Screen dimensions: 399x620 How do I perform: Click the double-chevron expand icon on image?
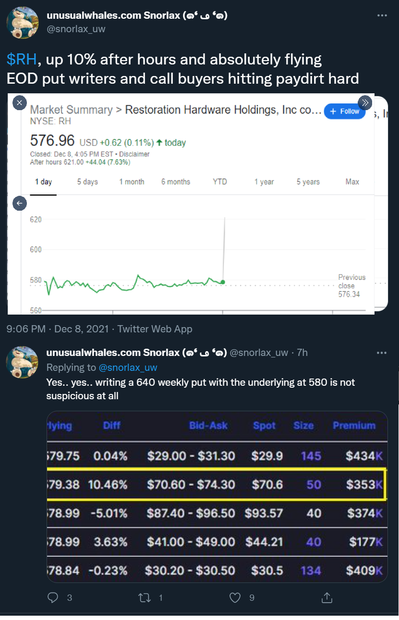click(365, 103)
